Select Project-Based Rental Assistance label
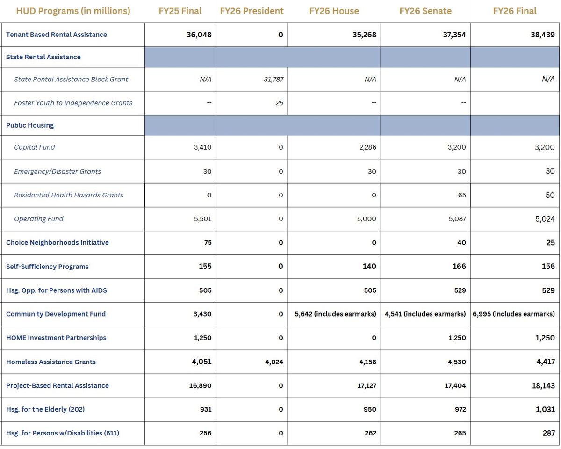561x449 pixels. (x=58, y=386)
